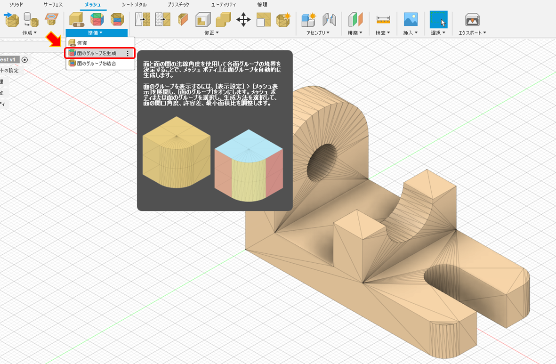Click the green Construct plane icon under 構築

355,20
